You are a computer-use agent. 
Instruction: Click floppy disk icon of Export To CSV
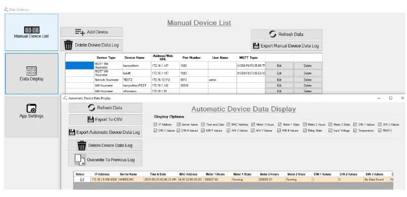tap(90, 119)
